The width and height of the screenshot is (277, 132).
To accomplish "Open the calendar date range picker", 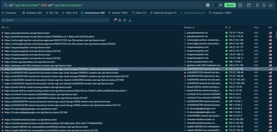I will pyautogui.click(x=249, y=5).
